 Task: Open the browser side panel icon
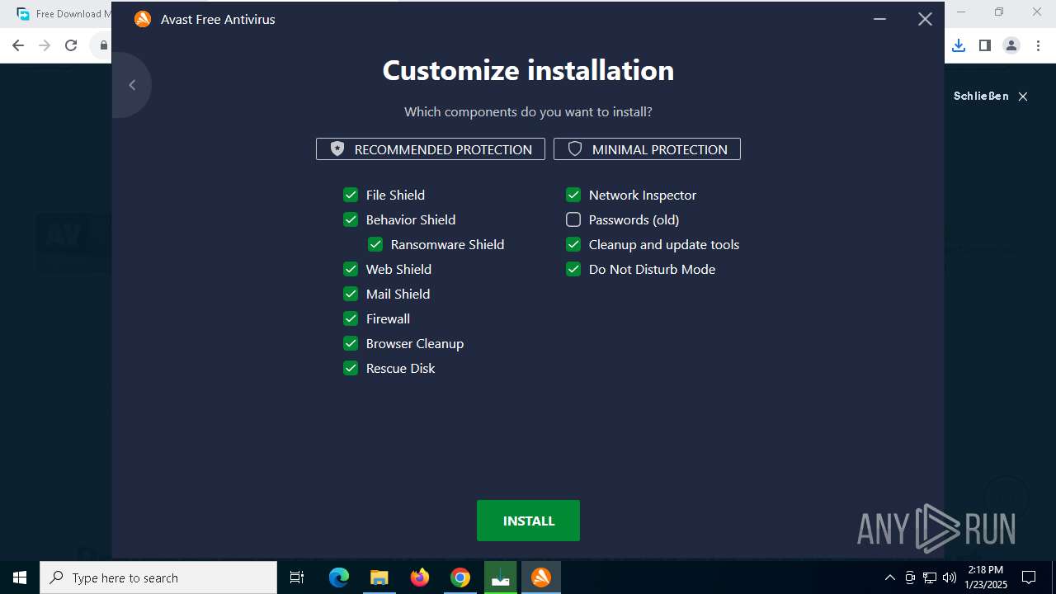(984, 45)
